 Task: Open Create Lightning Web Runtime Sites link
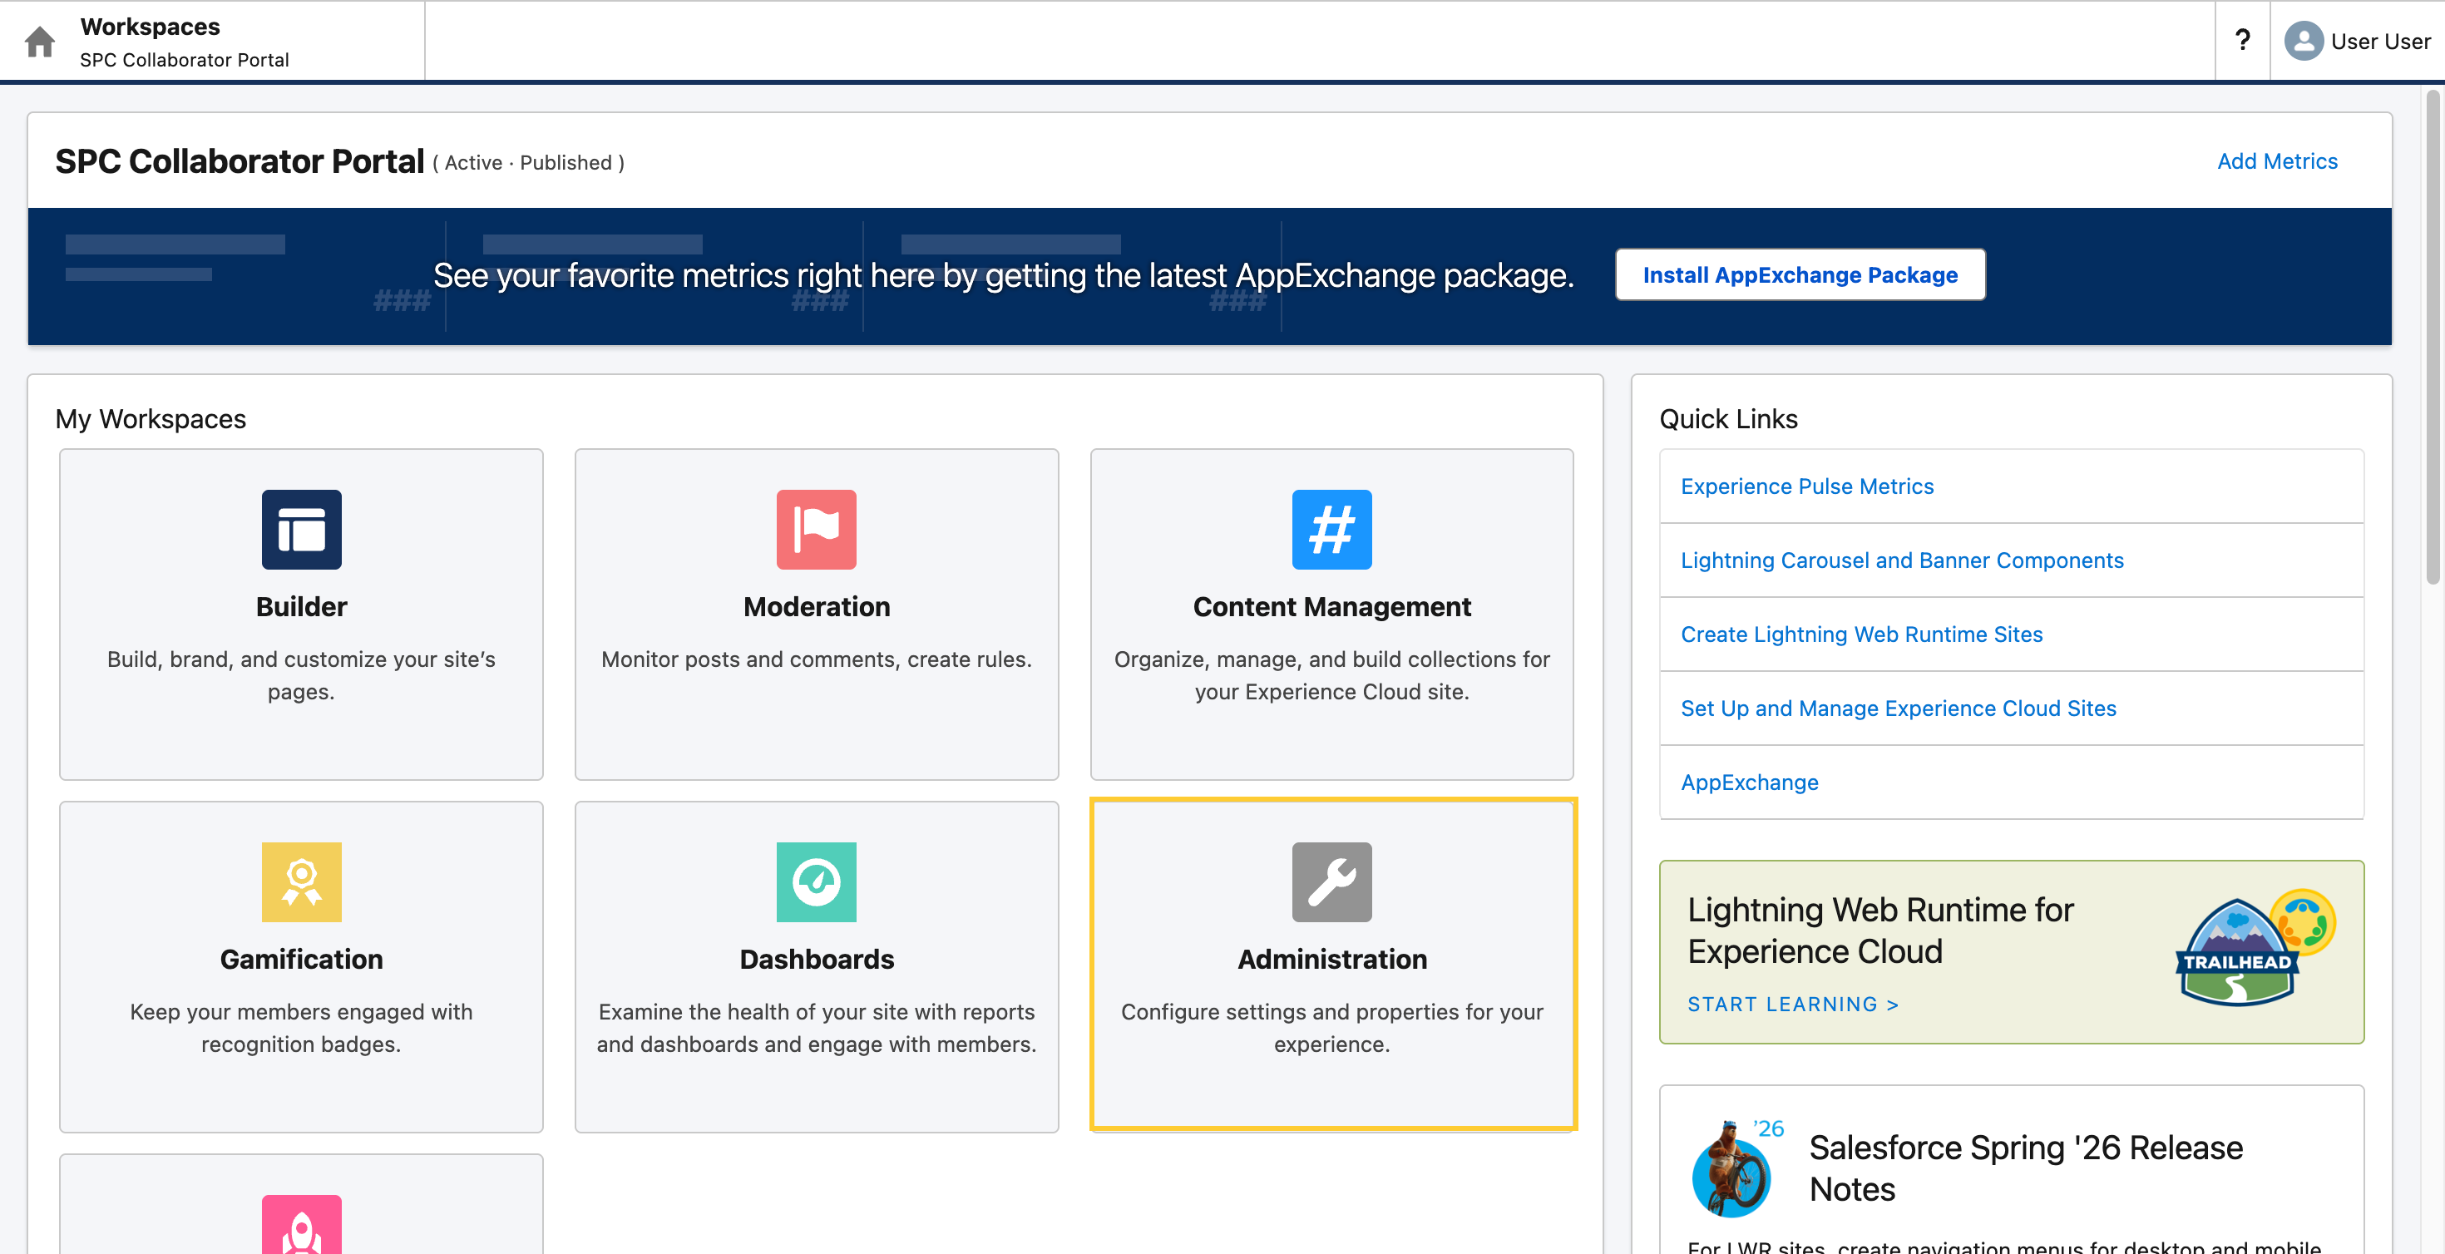point(1861,634)
